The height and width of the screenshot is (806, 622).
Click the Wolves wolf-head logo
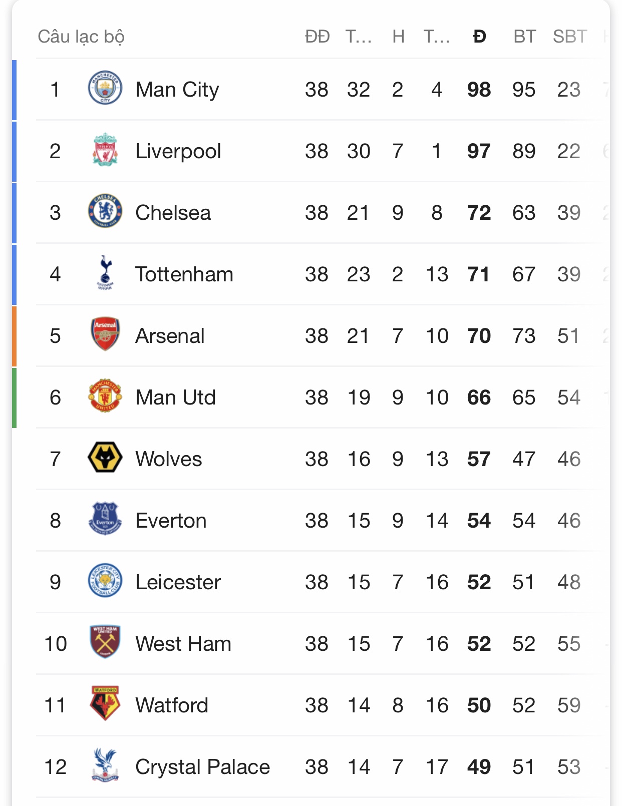pyautogui.click(x=105, y=458)
